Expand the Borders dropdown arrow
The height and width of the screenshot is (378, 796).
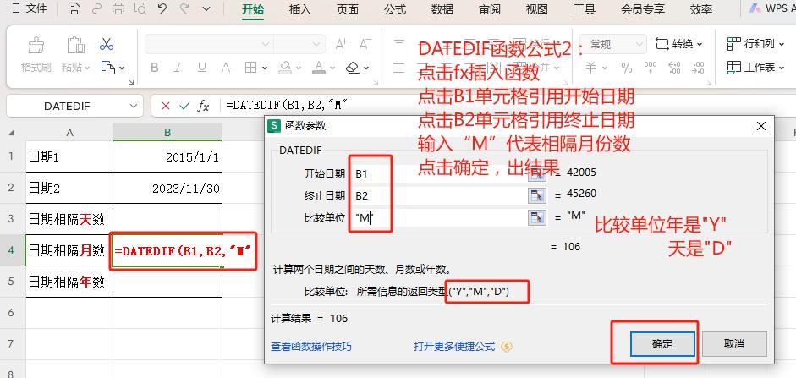[265, 68]
